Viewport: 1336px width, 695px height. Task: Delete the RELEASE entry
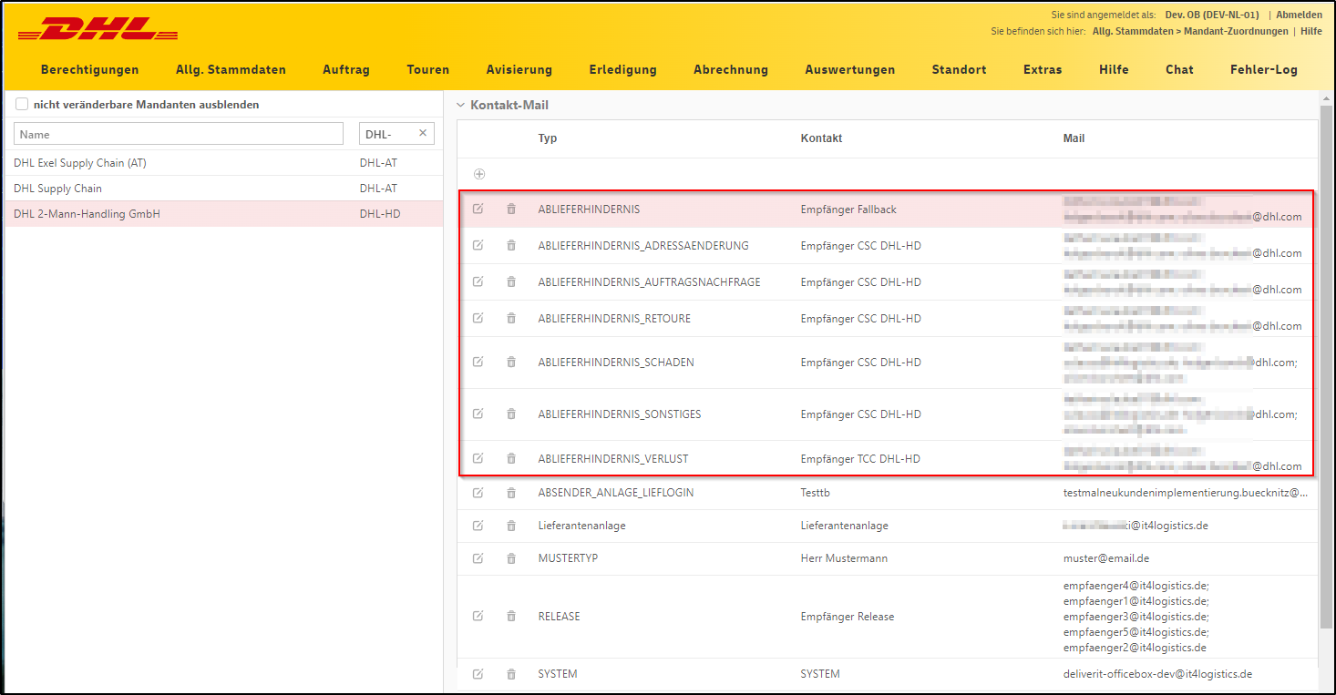(x=511, y=616)
